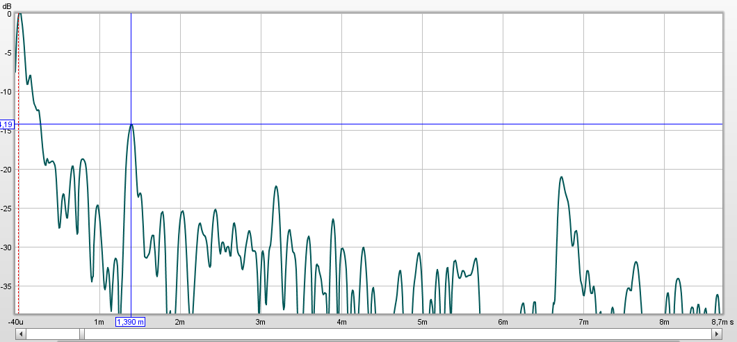
Task: Click the 8,7m s label at axis end
Action: (x=722, y=322)
